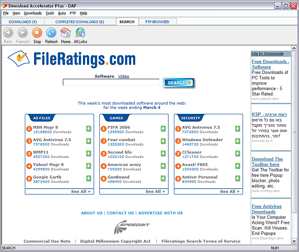Download FIFA 2006 via green arrow
Viewport: 299px width, 252px height.
[163, 129]
